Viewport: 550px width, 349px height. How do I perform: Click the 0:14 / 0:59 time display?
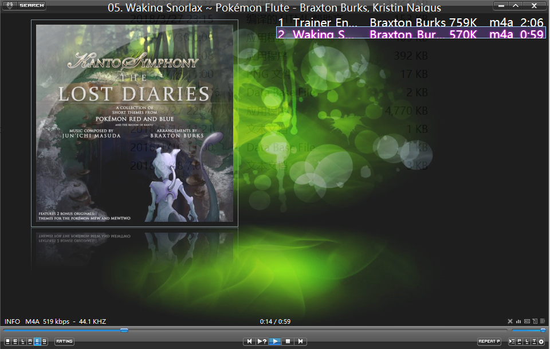coord(275,321)
